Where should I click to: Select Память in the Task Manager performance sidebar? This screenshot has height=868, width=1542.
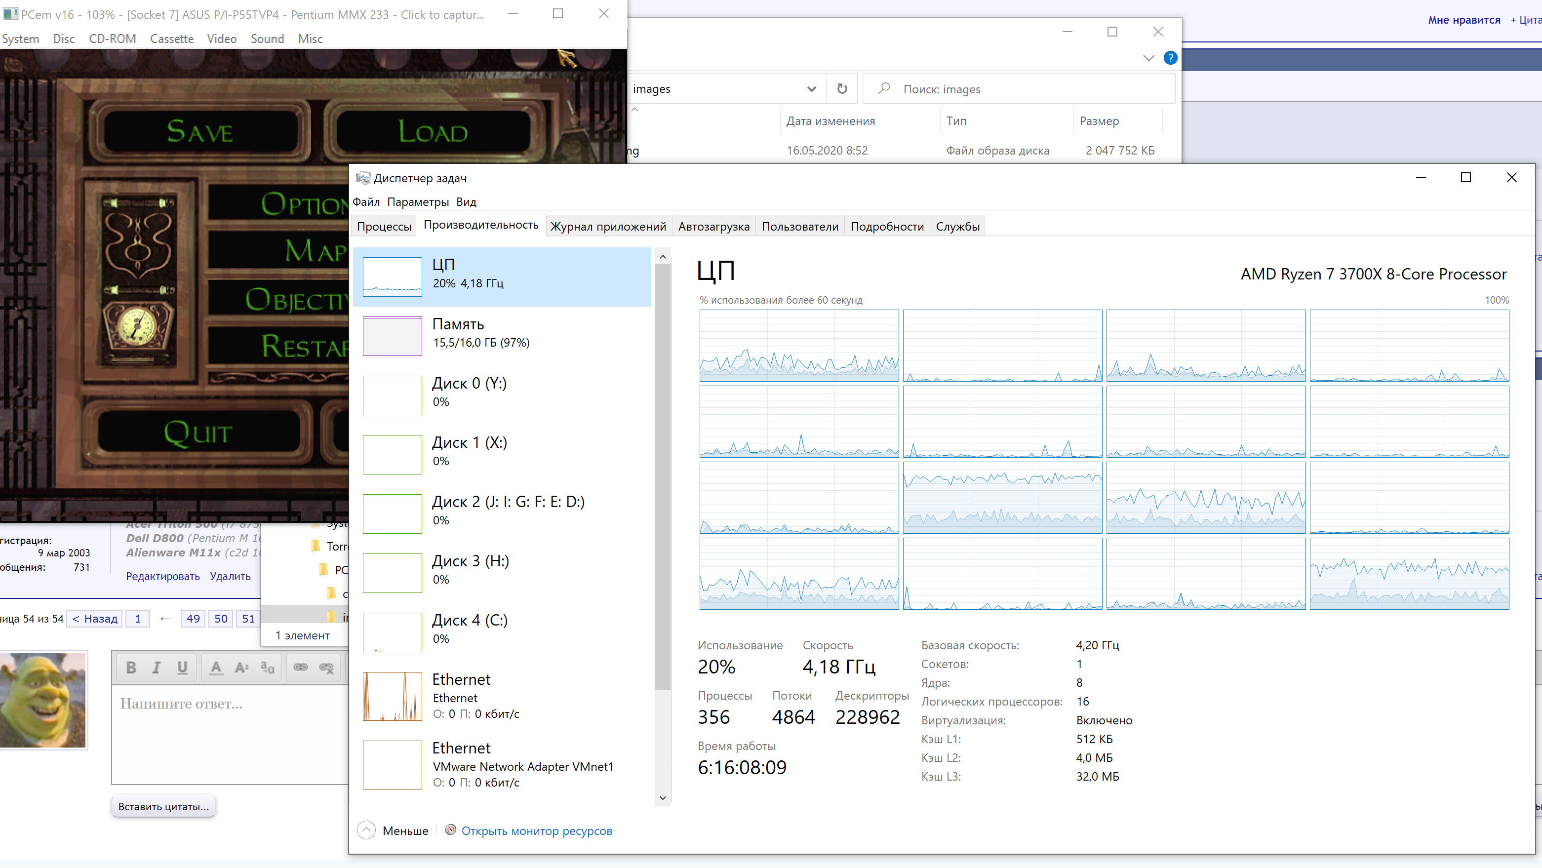click(503, 335)
